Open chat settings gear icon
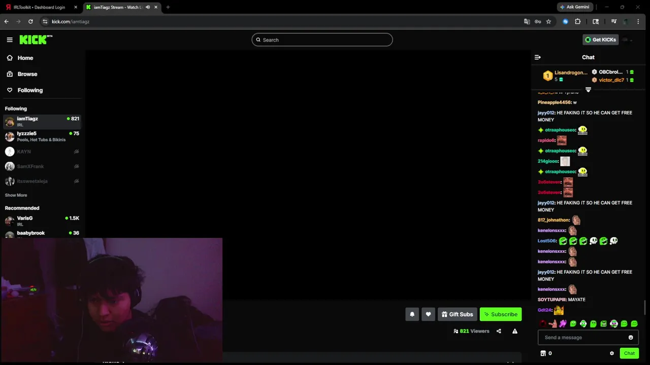Screen dimensions: 650x365 (x=612, y=353)
